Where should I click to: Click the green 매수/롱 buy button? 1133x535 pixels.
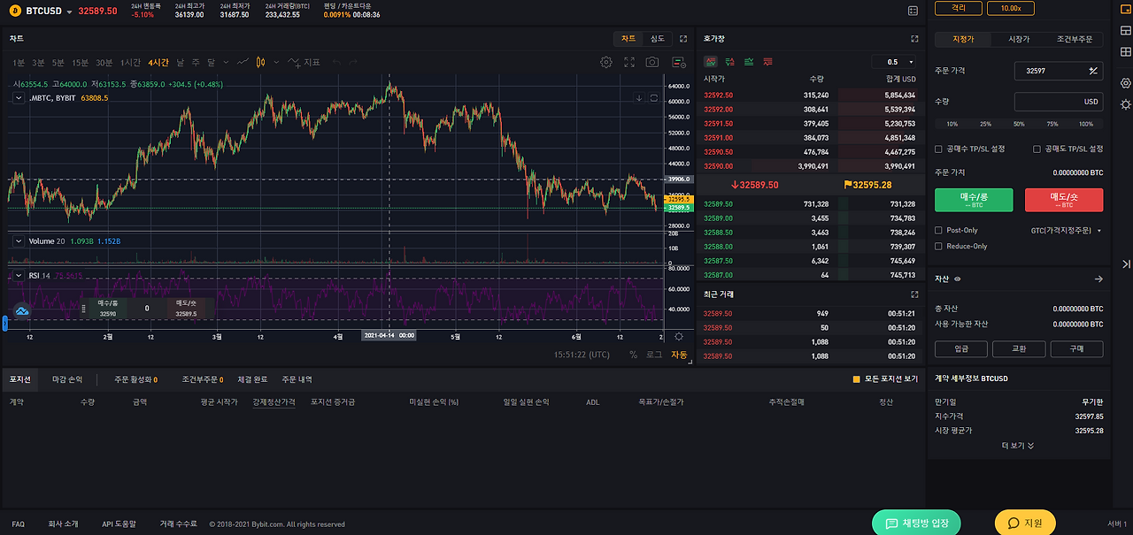point(974,200)
